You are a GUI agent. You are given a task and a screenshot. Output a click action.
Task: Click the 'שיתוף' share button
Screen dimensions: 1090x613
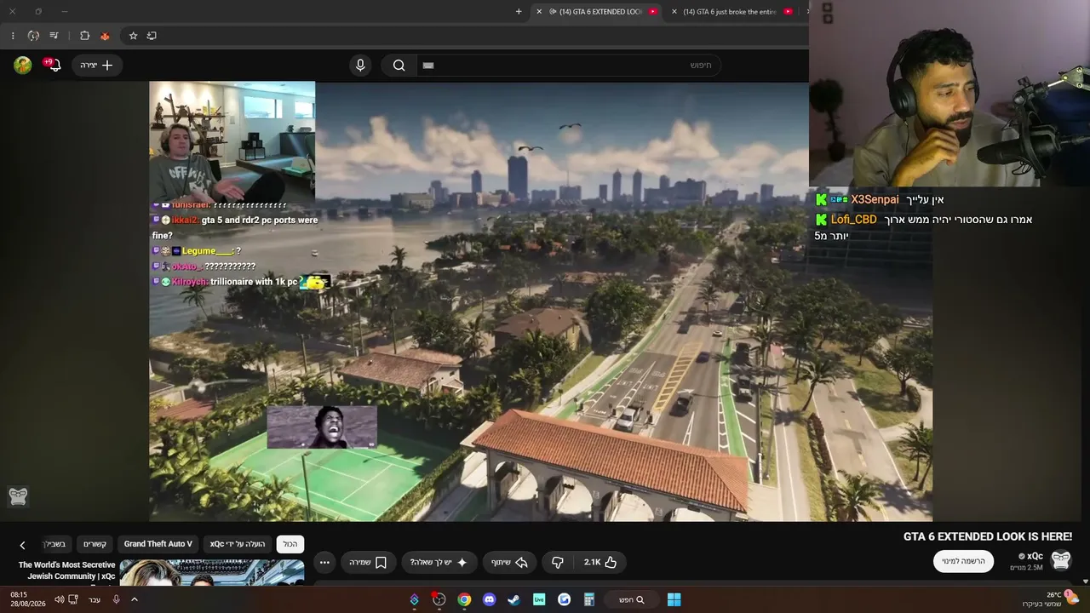coord(509,562)
